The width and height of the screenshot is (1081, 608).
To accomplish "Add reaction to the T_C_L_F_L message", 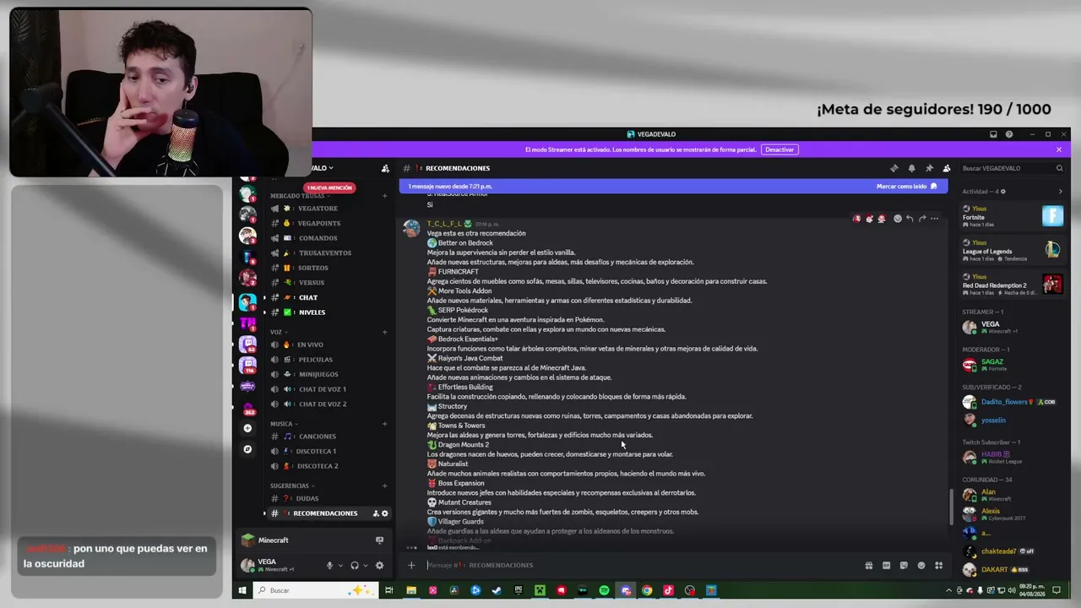I will [897, 219].
